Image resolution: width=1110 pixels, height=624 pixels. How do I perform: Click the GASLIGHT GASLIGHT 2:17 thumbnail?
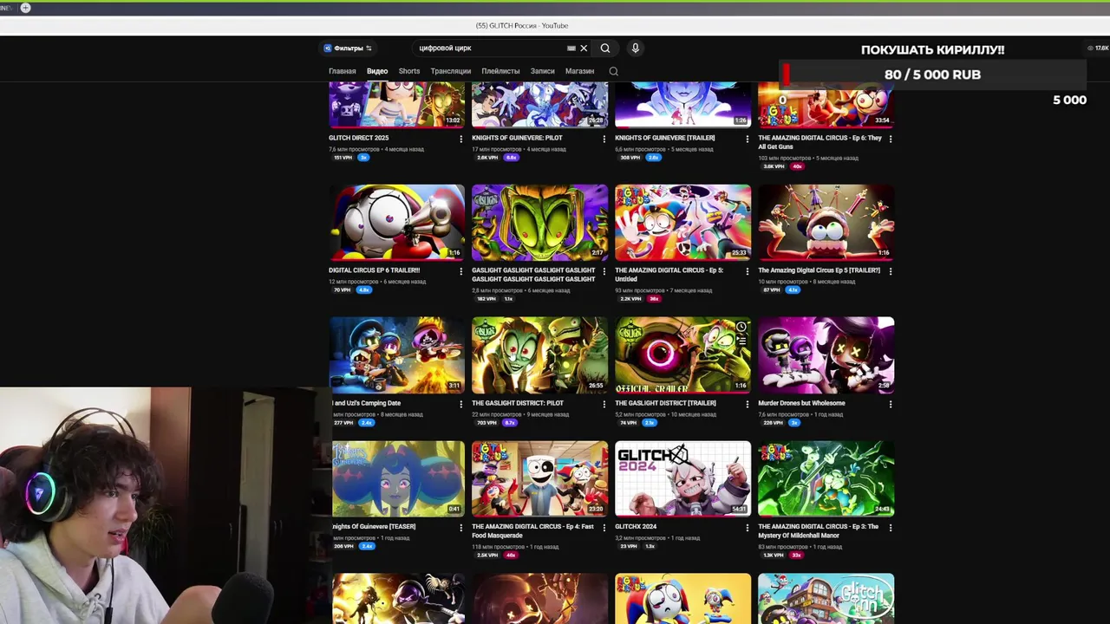click(539, 222)
